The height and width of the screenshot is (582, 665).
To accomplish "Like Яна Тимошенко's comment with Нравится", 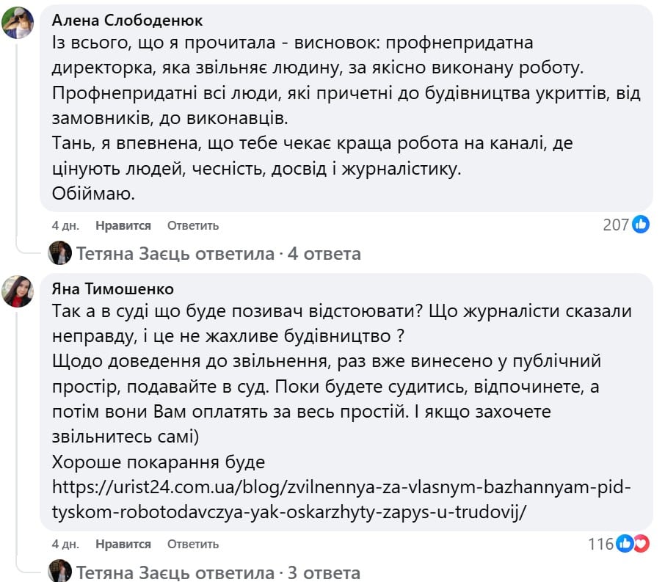I will click(x=123, y=544).
